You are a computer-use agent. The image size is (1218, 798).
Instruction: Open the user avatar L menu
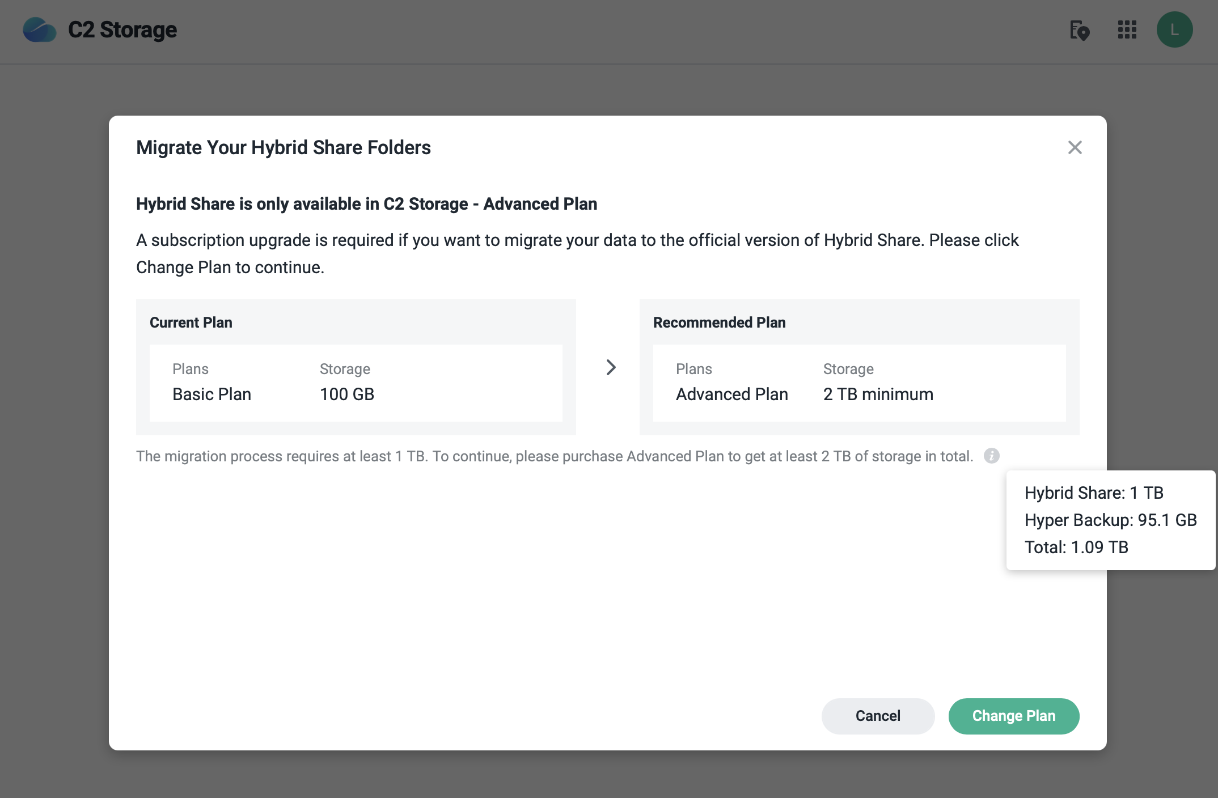1174,29
